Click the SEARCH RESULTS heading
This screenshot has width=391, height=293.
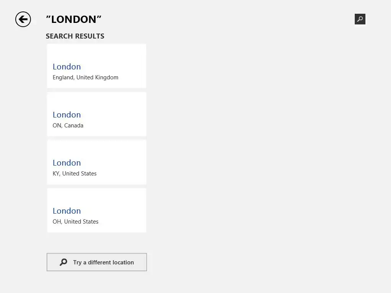coord(75,36)
